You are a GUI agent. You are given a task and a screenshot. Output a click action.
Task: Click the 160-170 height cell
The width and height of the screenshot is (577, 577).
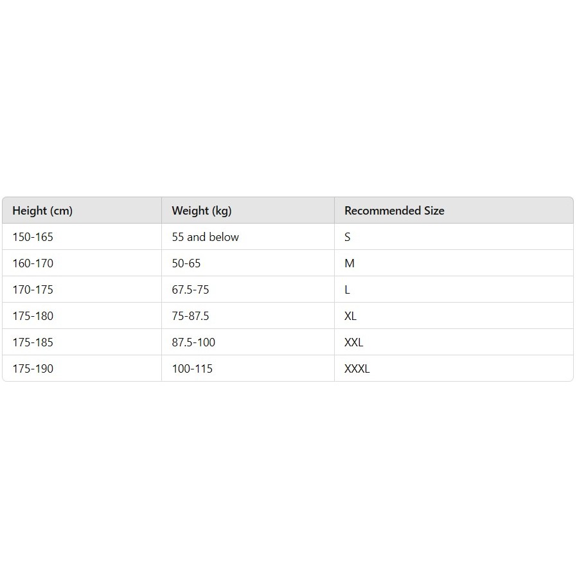click(x=82, y=263)
